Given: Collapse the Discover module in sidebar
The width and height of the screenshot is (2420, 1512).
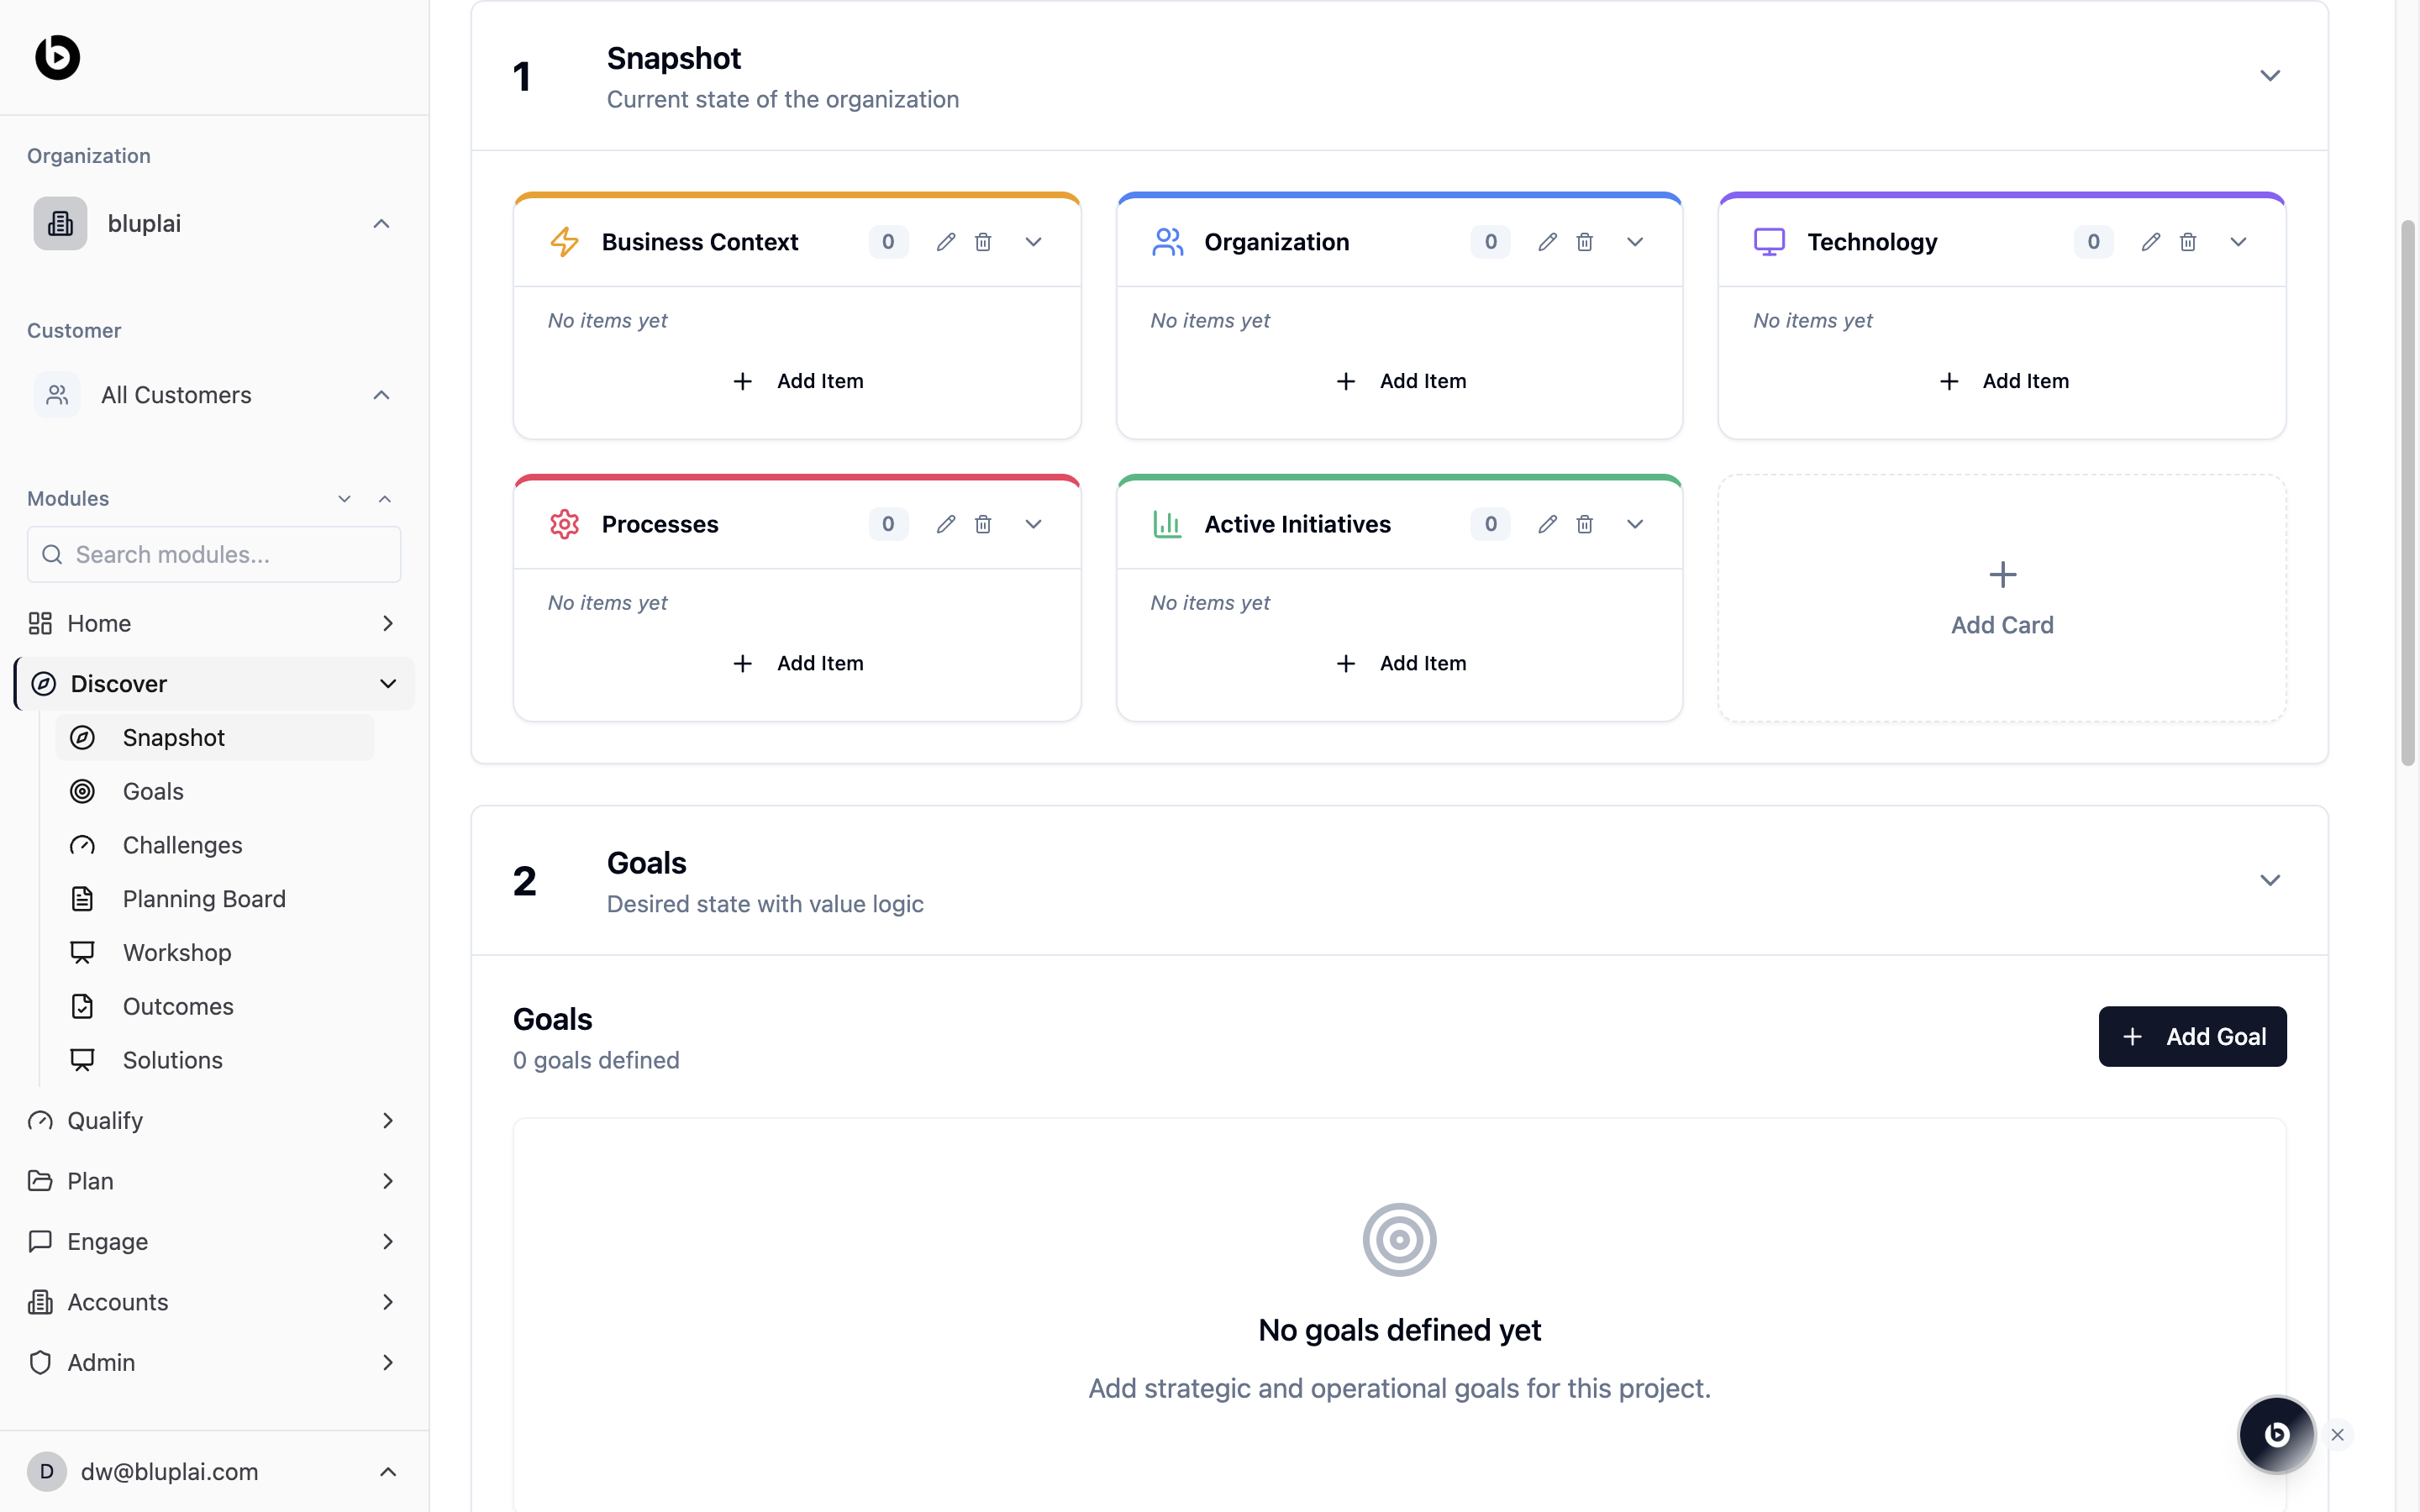Looking at the screenshot, I should click(x=388, y=684).
